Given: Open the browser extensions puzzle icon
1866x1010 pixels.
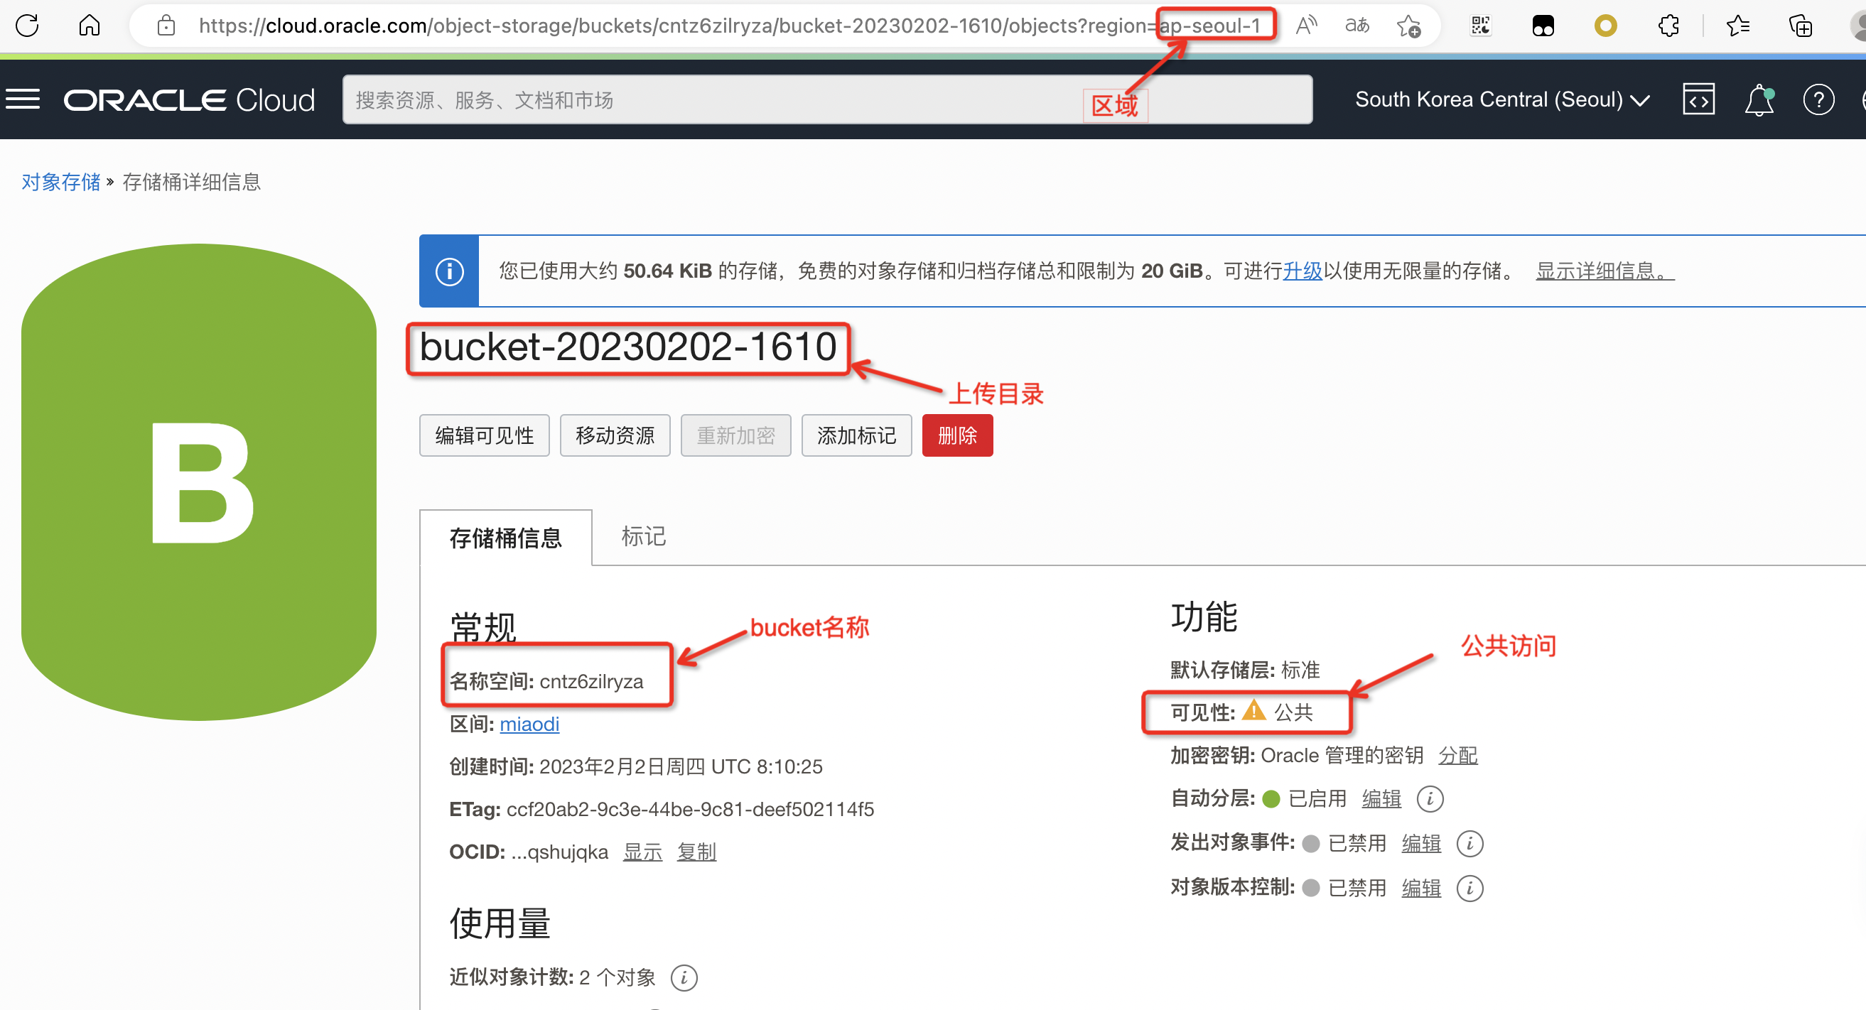Looking at the screenshot, I should point(1668,26).
